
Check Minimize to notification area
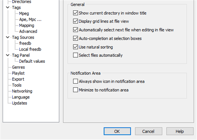[76, 90]
